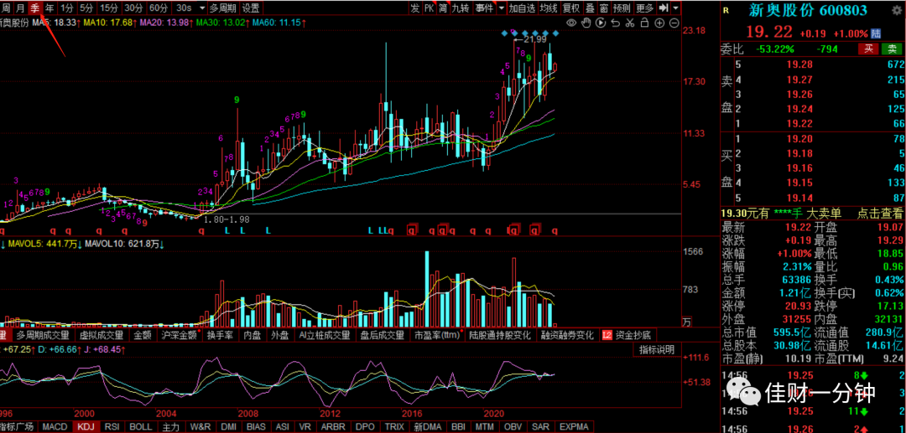Screen dimensions: 906x433
Task: Select the 陆股通持股变化 tab
Action: coord(500,335)
